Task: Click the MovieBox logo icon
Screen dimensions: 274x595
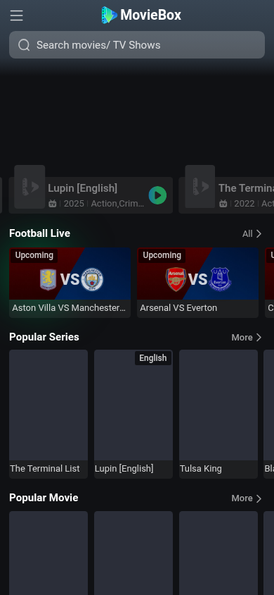Action: point(109,16)
